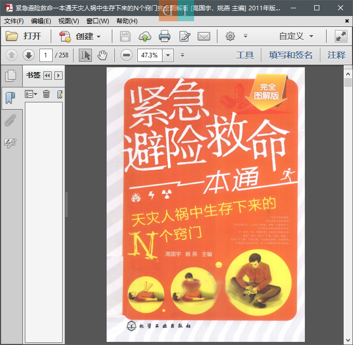
Task: Open the 填写和签名 panel
Action: pos(290,55)
